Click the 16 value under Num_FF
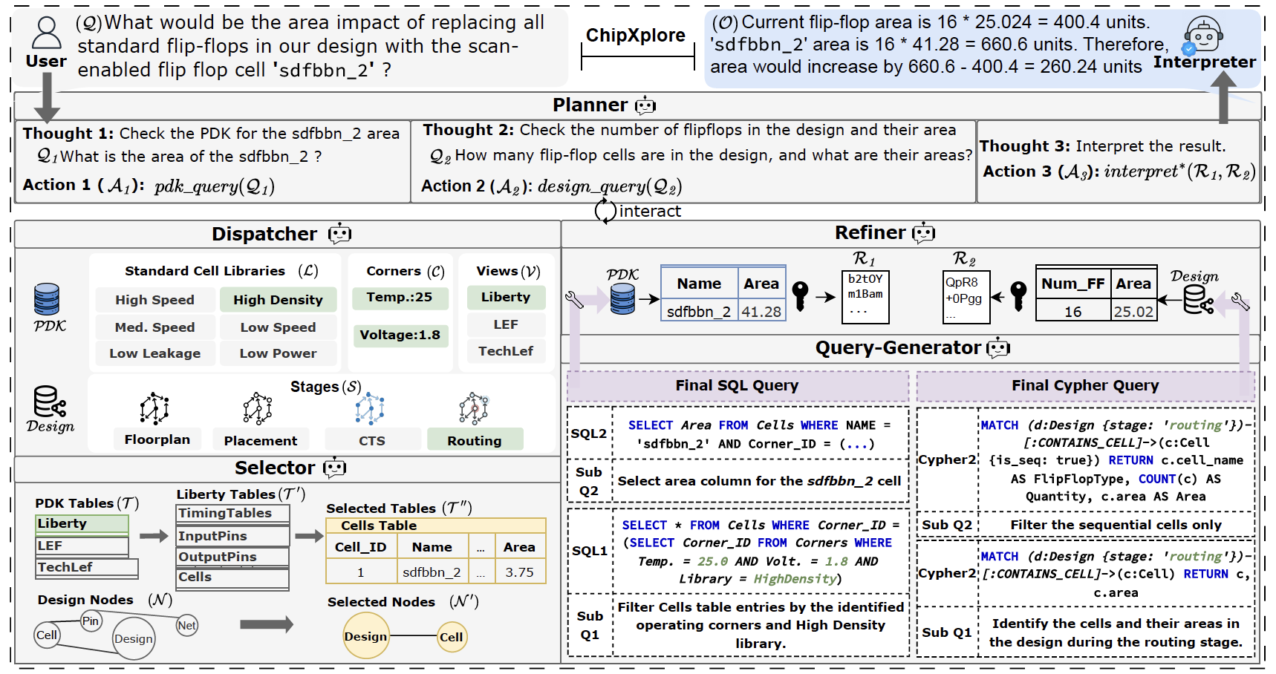 (1073, 312)
